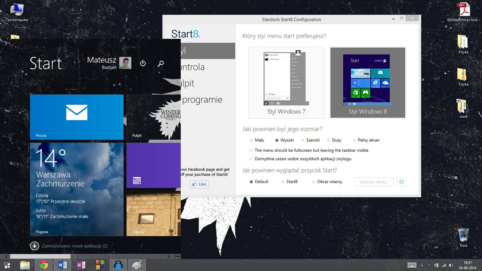482x271 pixels.
Task: Click the notification bell tray icon
Action: 429,265
